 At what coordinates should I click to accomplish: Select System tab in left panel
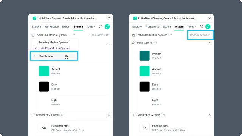[78, 26]
